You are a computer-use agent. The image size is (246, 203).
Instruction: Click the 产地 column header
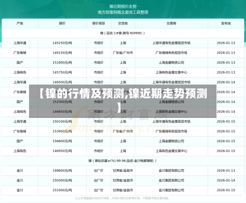[20, 24]
